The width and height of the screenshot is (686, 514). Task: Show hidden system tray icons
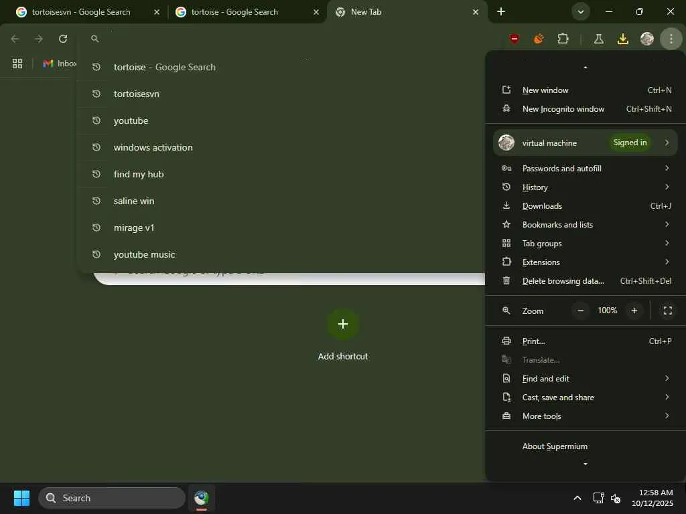coord(577,498)
